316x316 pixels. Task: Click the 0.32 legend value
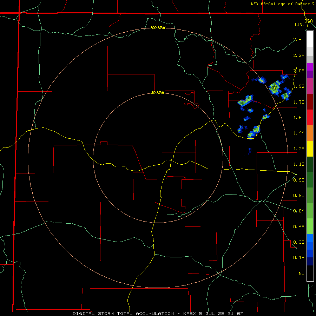tap(299, 242)
